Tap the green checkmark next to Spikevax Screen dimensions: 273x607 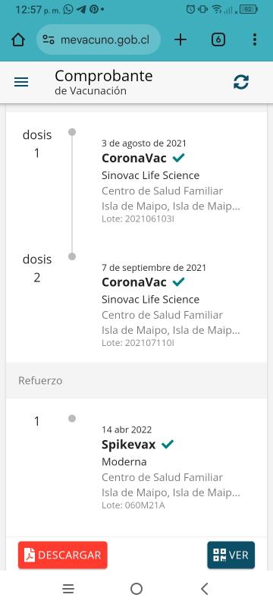click(x=168, y=444)
